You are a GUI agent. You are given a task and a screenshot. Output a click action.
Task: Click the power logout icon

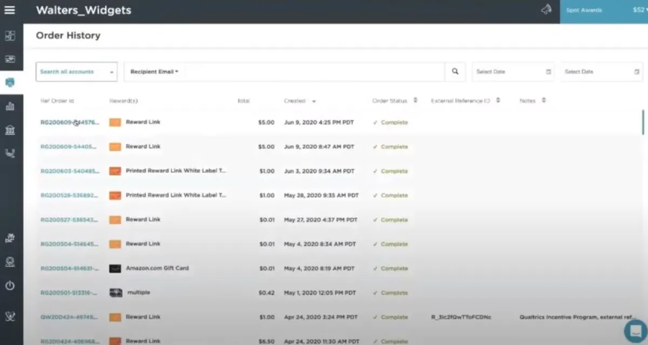point(10,286)
